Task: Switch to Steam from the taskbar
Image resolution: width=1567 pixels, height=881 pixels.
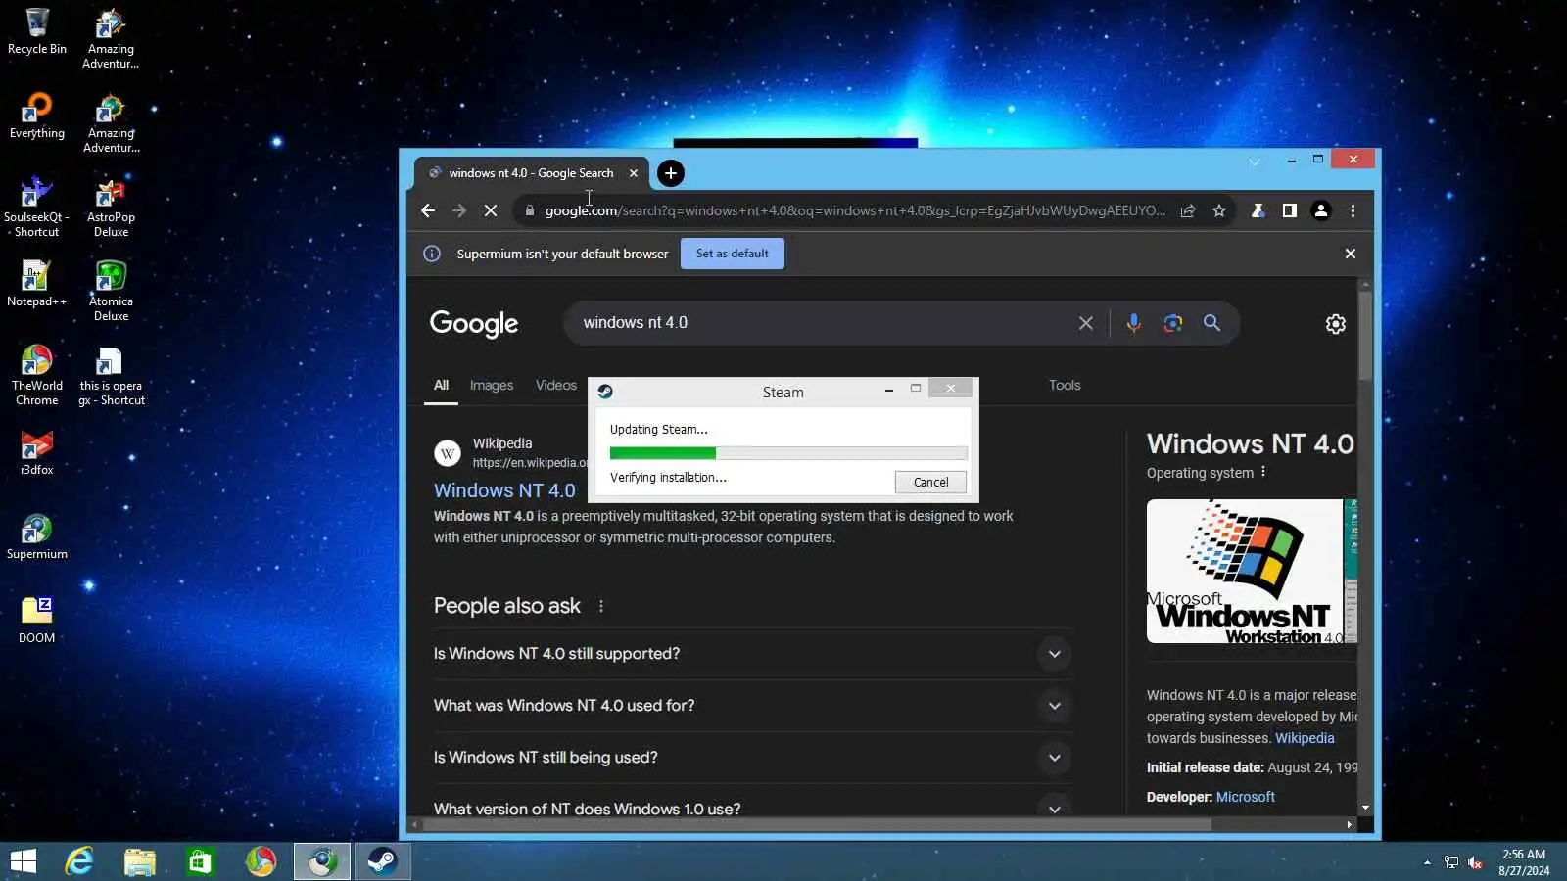Action: coord(382,861)
